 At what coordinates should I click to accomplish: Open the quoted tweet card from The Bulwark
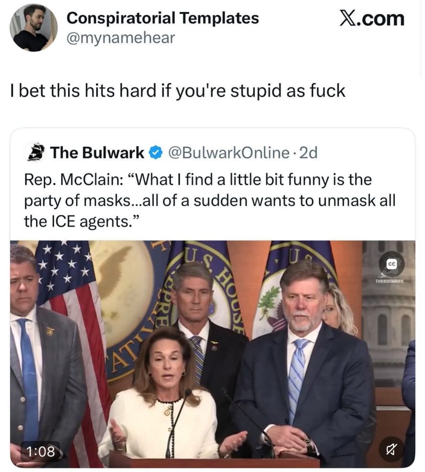(x=212, y=298)
